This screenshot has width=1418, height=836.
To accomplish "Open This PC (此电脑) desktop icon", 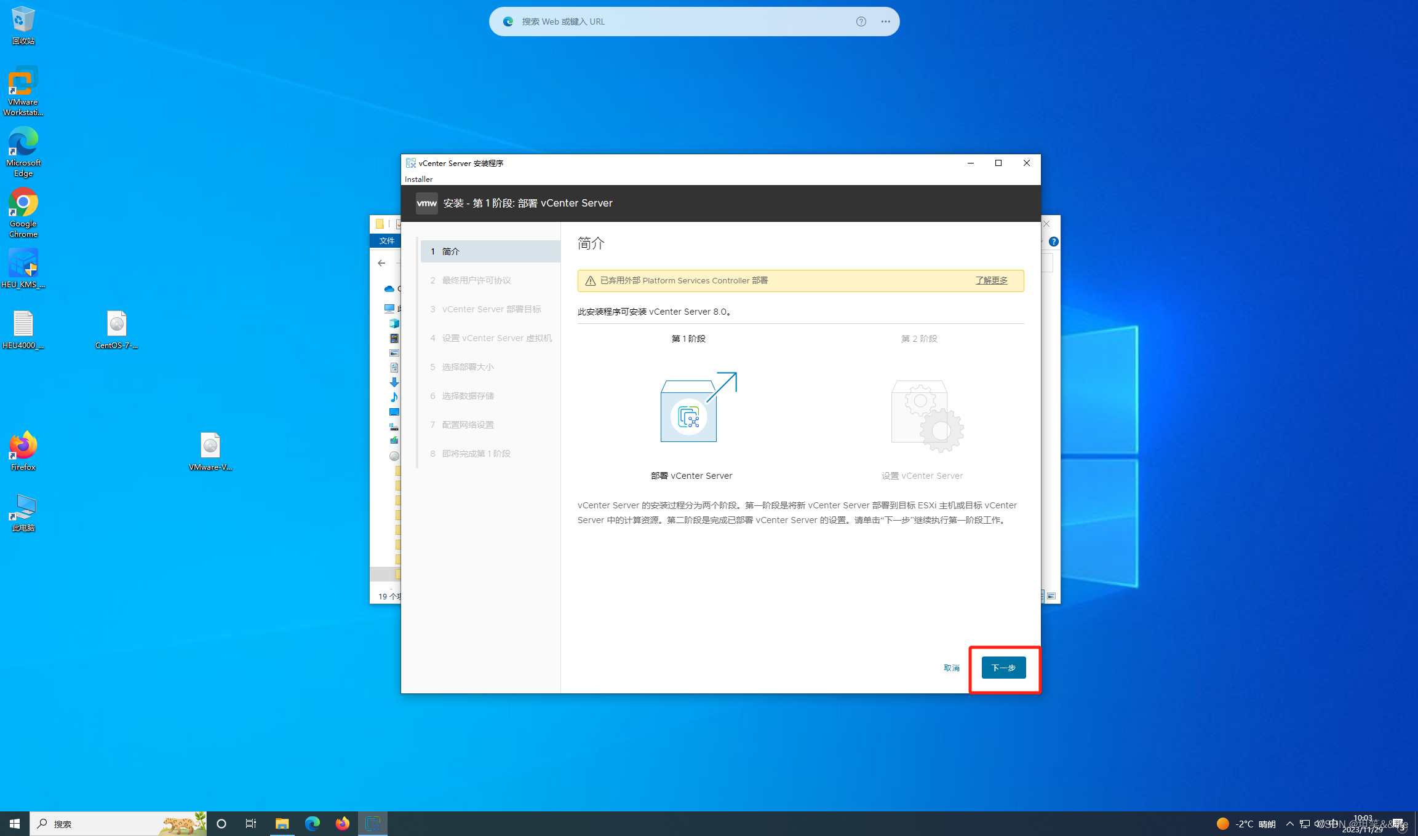I will (x=23, y=512).
